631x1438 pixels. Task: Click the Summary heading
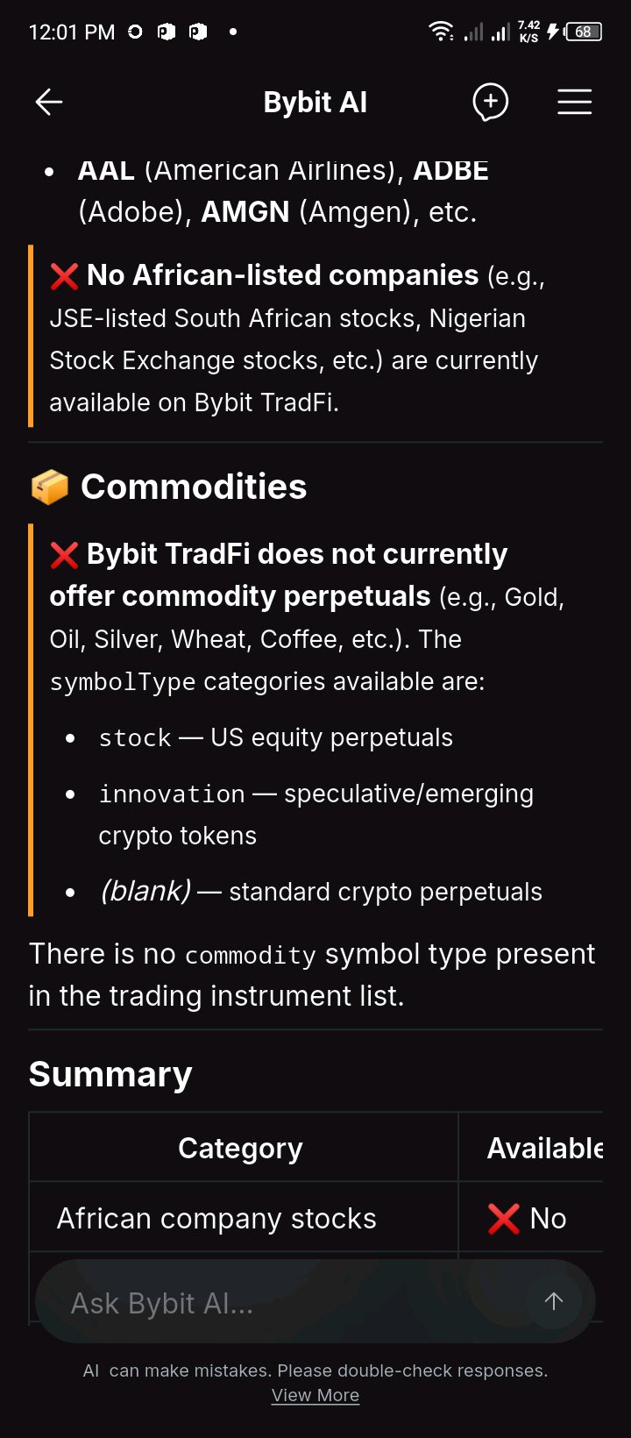[x=110, y=1074]
